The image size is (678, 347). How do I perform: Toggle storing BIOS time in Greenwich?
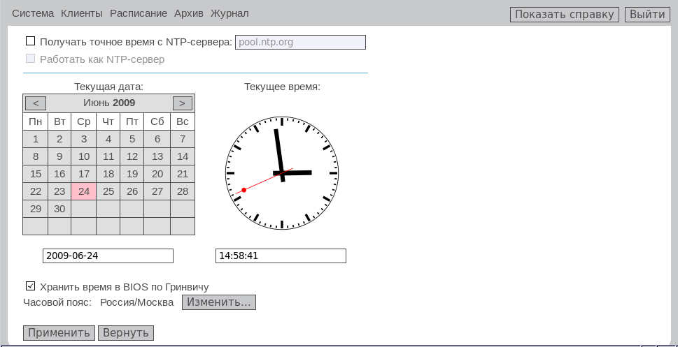coord(30,286)
